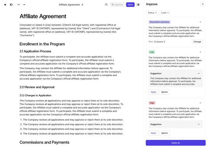
Task: Click the home icon
Action: [5, 5]
